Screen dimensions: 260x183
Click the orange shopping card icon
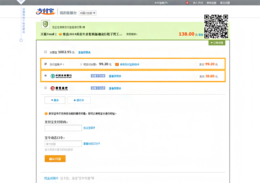click(117, 64)
